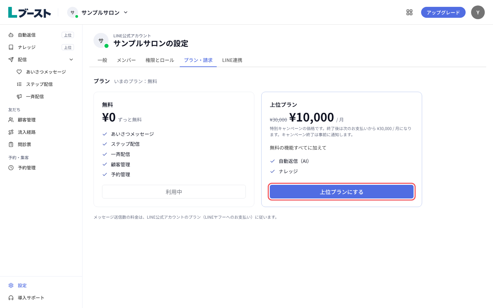Open 自動返信 in the sidebar
The image size is (493, 308).
(41, 35)
